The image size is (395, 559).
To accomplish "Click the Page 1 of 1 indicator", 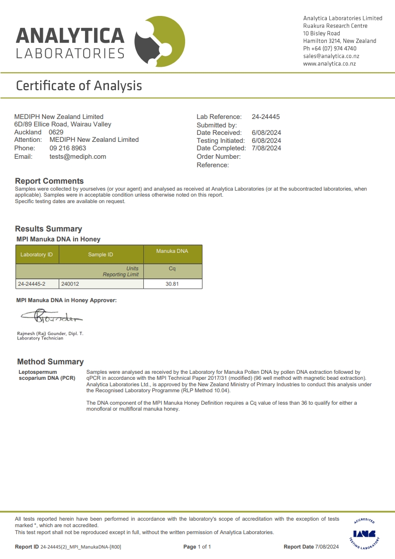I will click(x=197, y=547).
